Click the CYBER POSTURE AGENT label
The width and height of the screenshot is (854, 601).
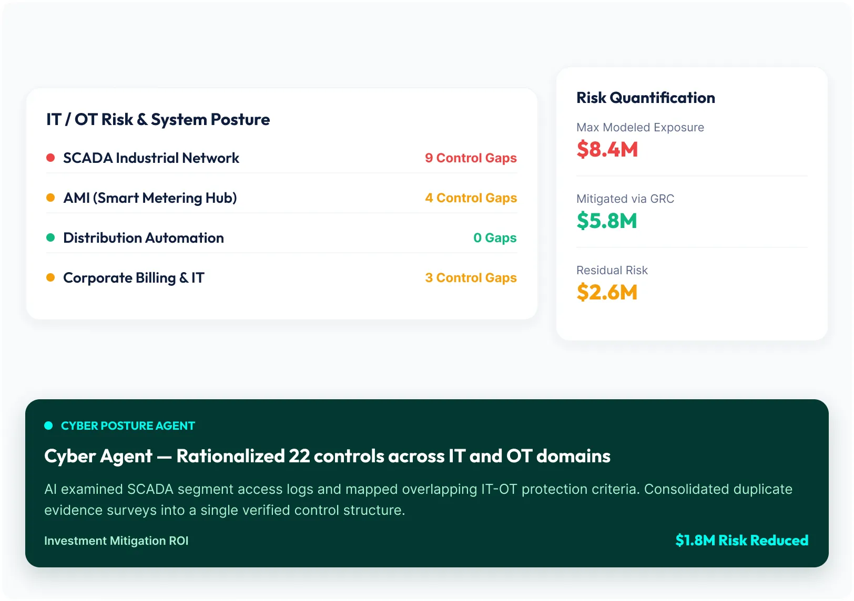[128, 426]
